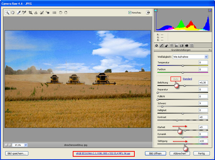215x160 pixels.
Task: Toggle the Vorschau preview checkbox
Action: [130, 13]
